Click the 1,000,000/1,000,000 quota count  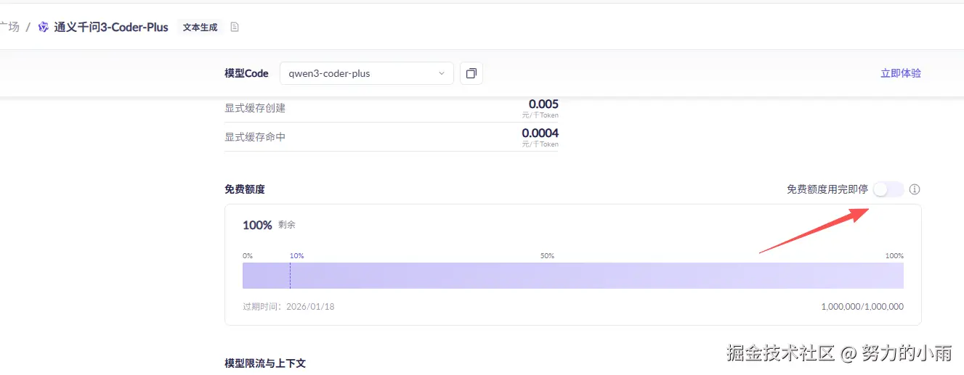(862, 307)
